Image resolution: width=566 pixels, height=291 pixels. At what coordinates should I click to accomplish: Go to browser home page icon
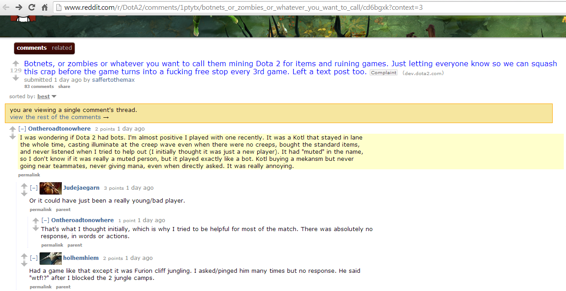pos(44,7)
